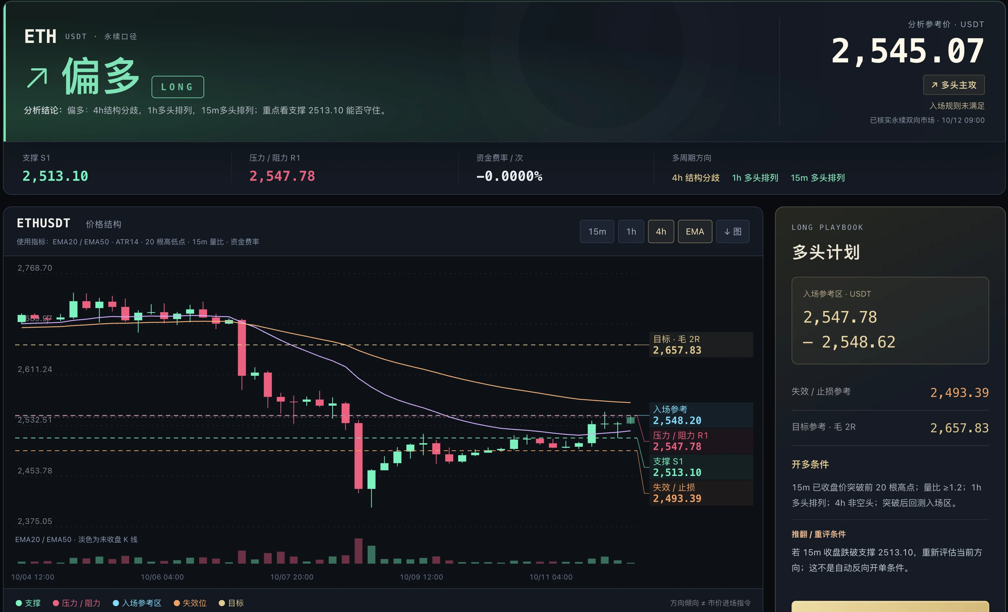1008x612 pixels.
Task: Click the 多头主攻 status badge
Action: tap(954, 85)
